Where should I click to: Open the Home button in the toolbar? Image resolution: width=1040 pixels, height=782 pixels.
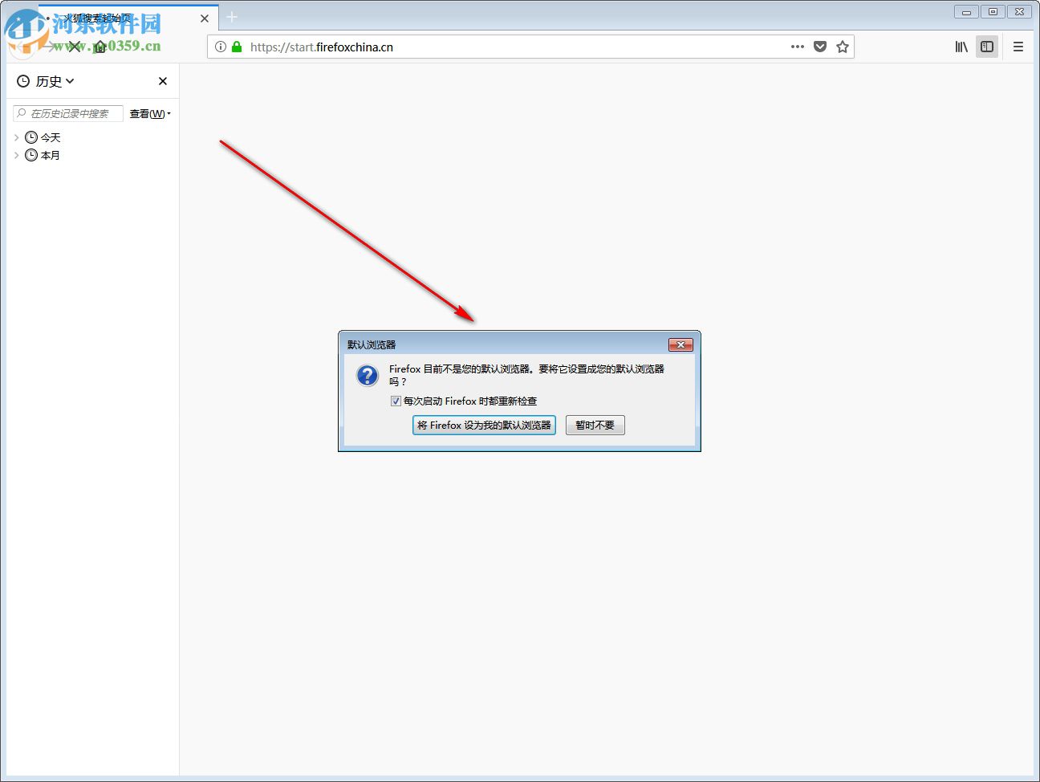(x=100, y=47)
